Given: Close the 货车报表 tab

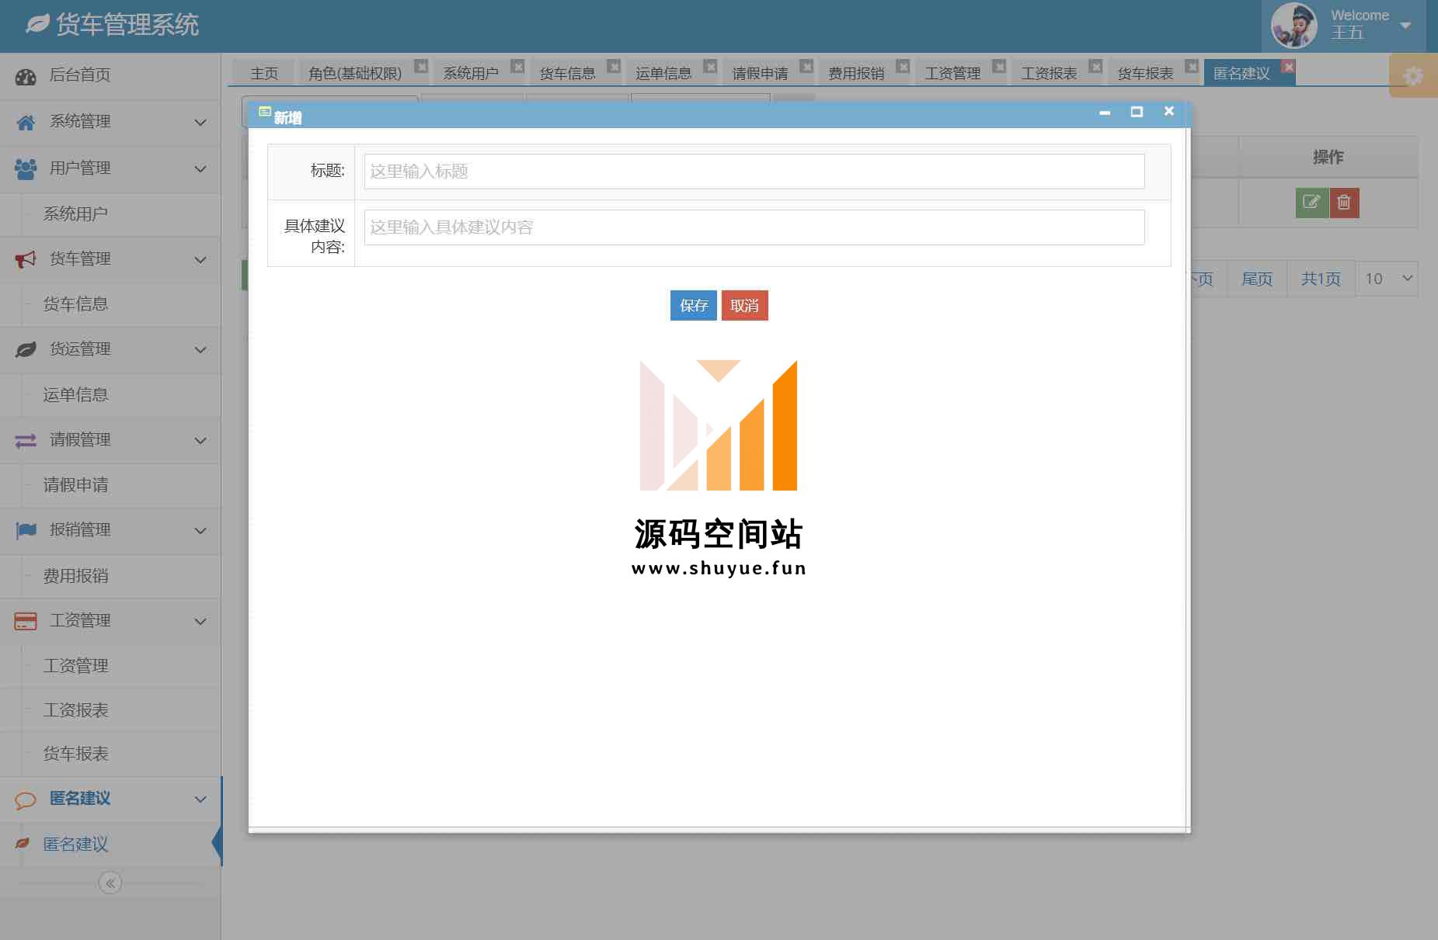Looking at the screenshot, I should [1192, 66].
